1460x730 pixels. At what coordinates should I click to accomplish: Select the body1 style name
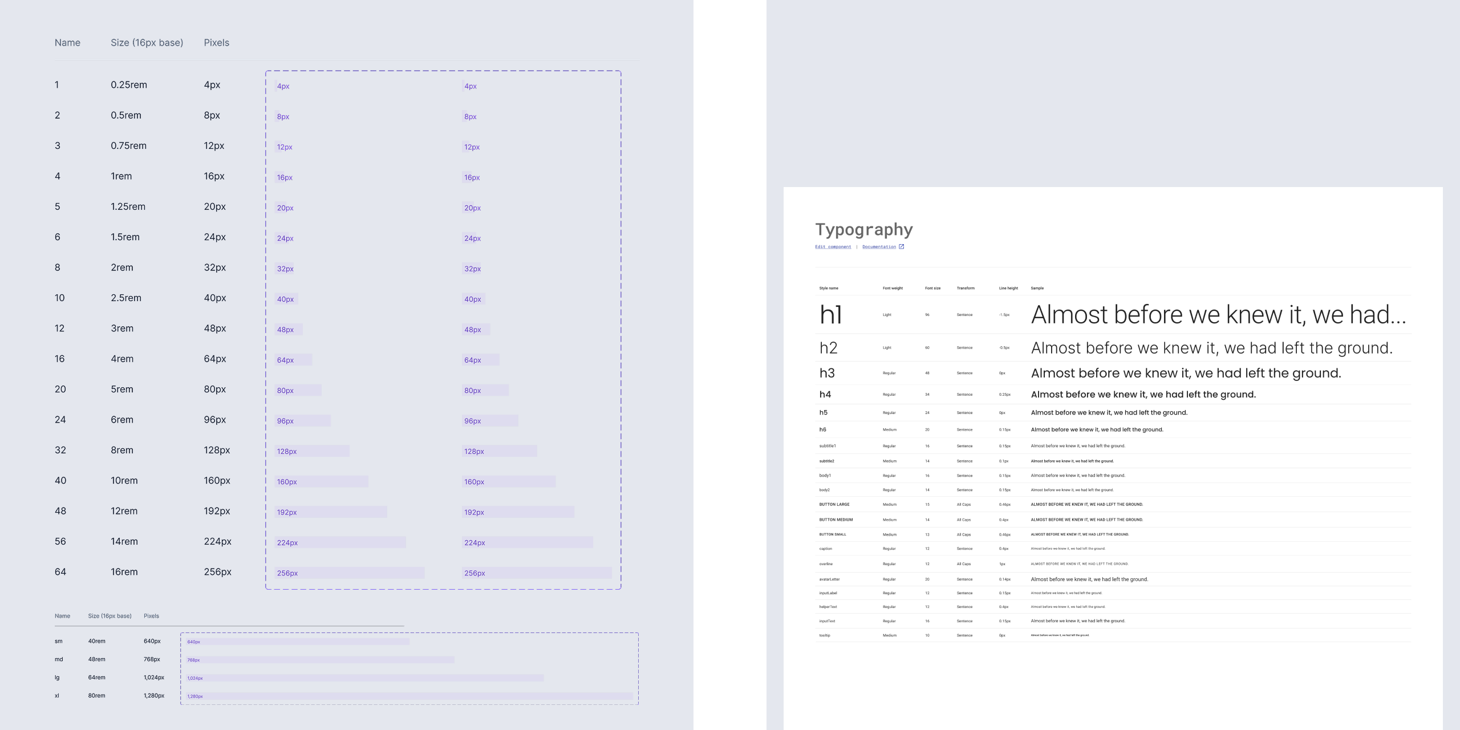click(825, 476)
